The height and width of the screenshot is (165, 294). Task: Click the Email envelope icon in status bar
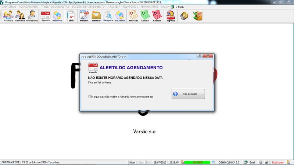tap(246, 162)
